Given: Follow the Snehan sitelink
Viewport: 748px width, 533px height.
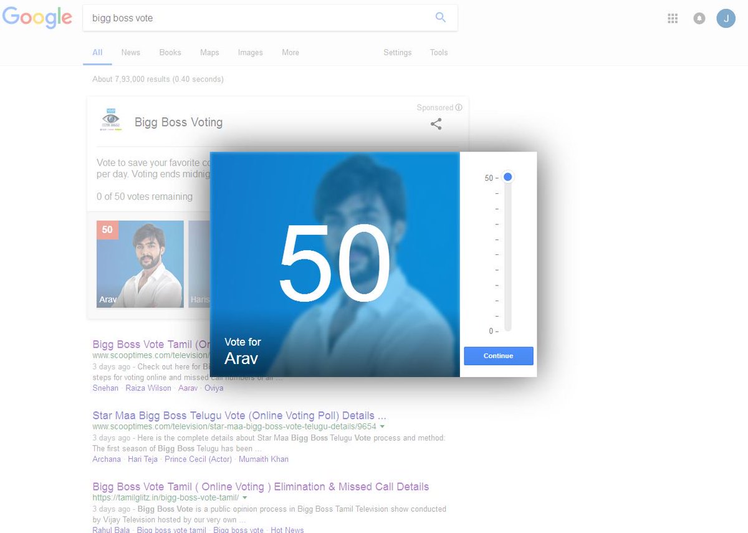Looking at the screenshot, I should 105,388.
